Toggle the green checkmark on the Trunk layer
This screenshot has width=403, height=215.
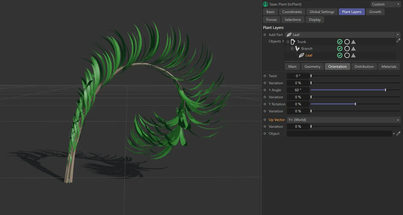coord(340,41)
